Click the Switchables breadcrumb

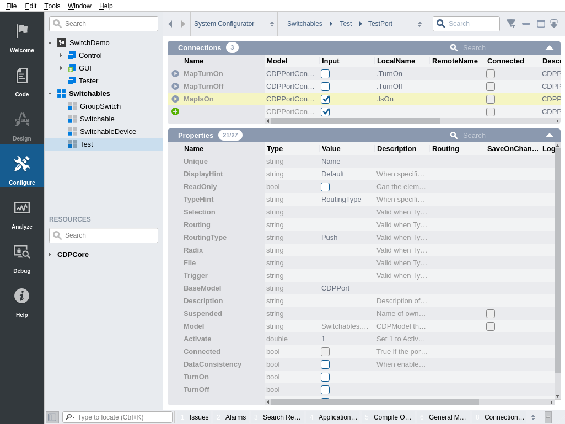304,24
